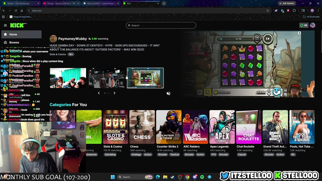Open the Slots & Casino category card
This screenshot has width=322, height=181.
115,127
